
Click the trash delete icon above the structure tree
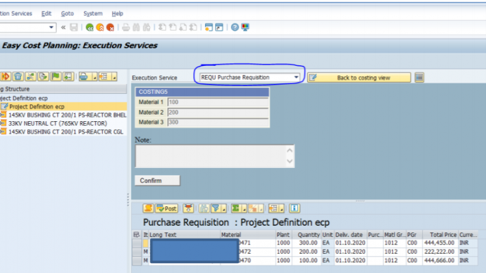18,77
